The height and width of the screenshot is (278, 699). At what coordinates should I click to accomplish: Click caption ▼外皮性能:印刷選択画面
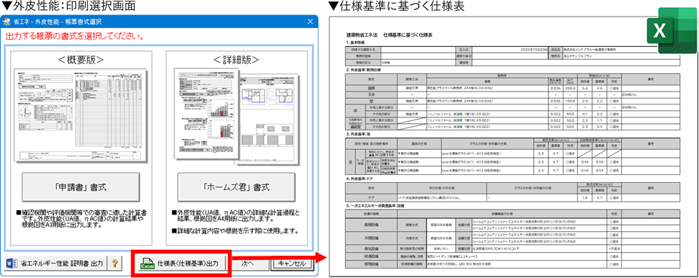[68, 6]
